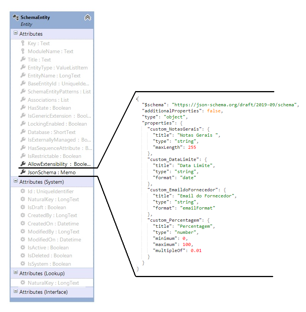
Task: Click the SchemaEntity entity icon in header
Action: coord(16,17)
